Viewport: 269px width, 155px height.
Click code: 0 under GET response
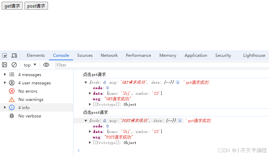101,88
